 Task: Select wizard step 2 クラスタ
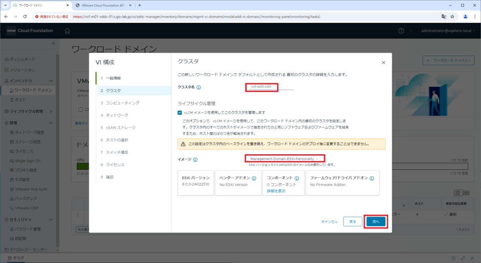point(134,90)
